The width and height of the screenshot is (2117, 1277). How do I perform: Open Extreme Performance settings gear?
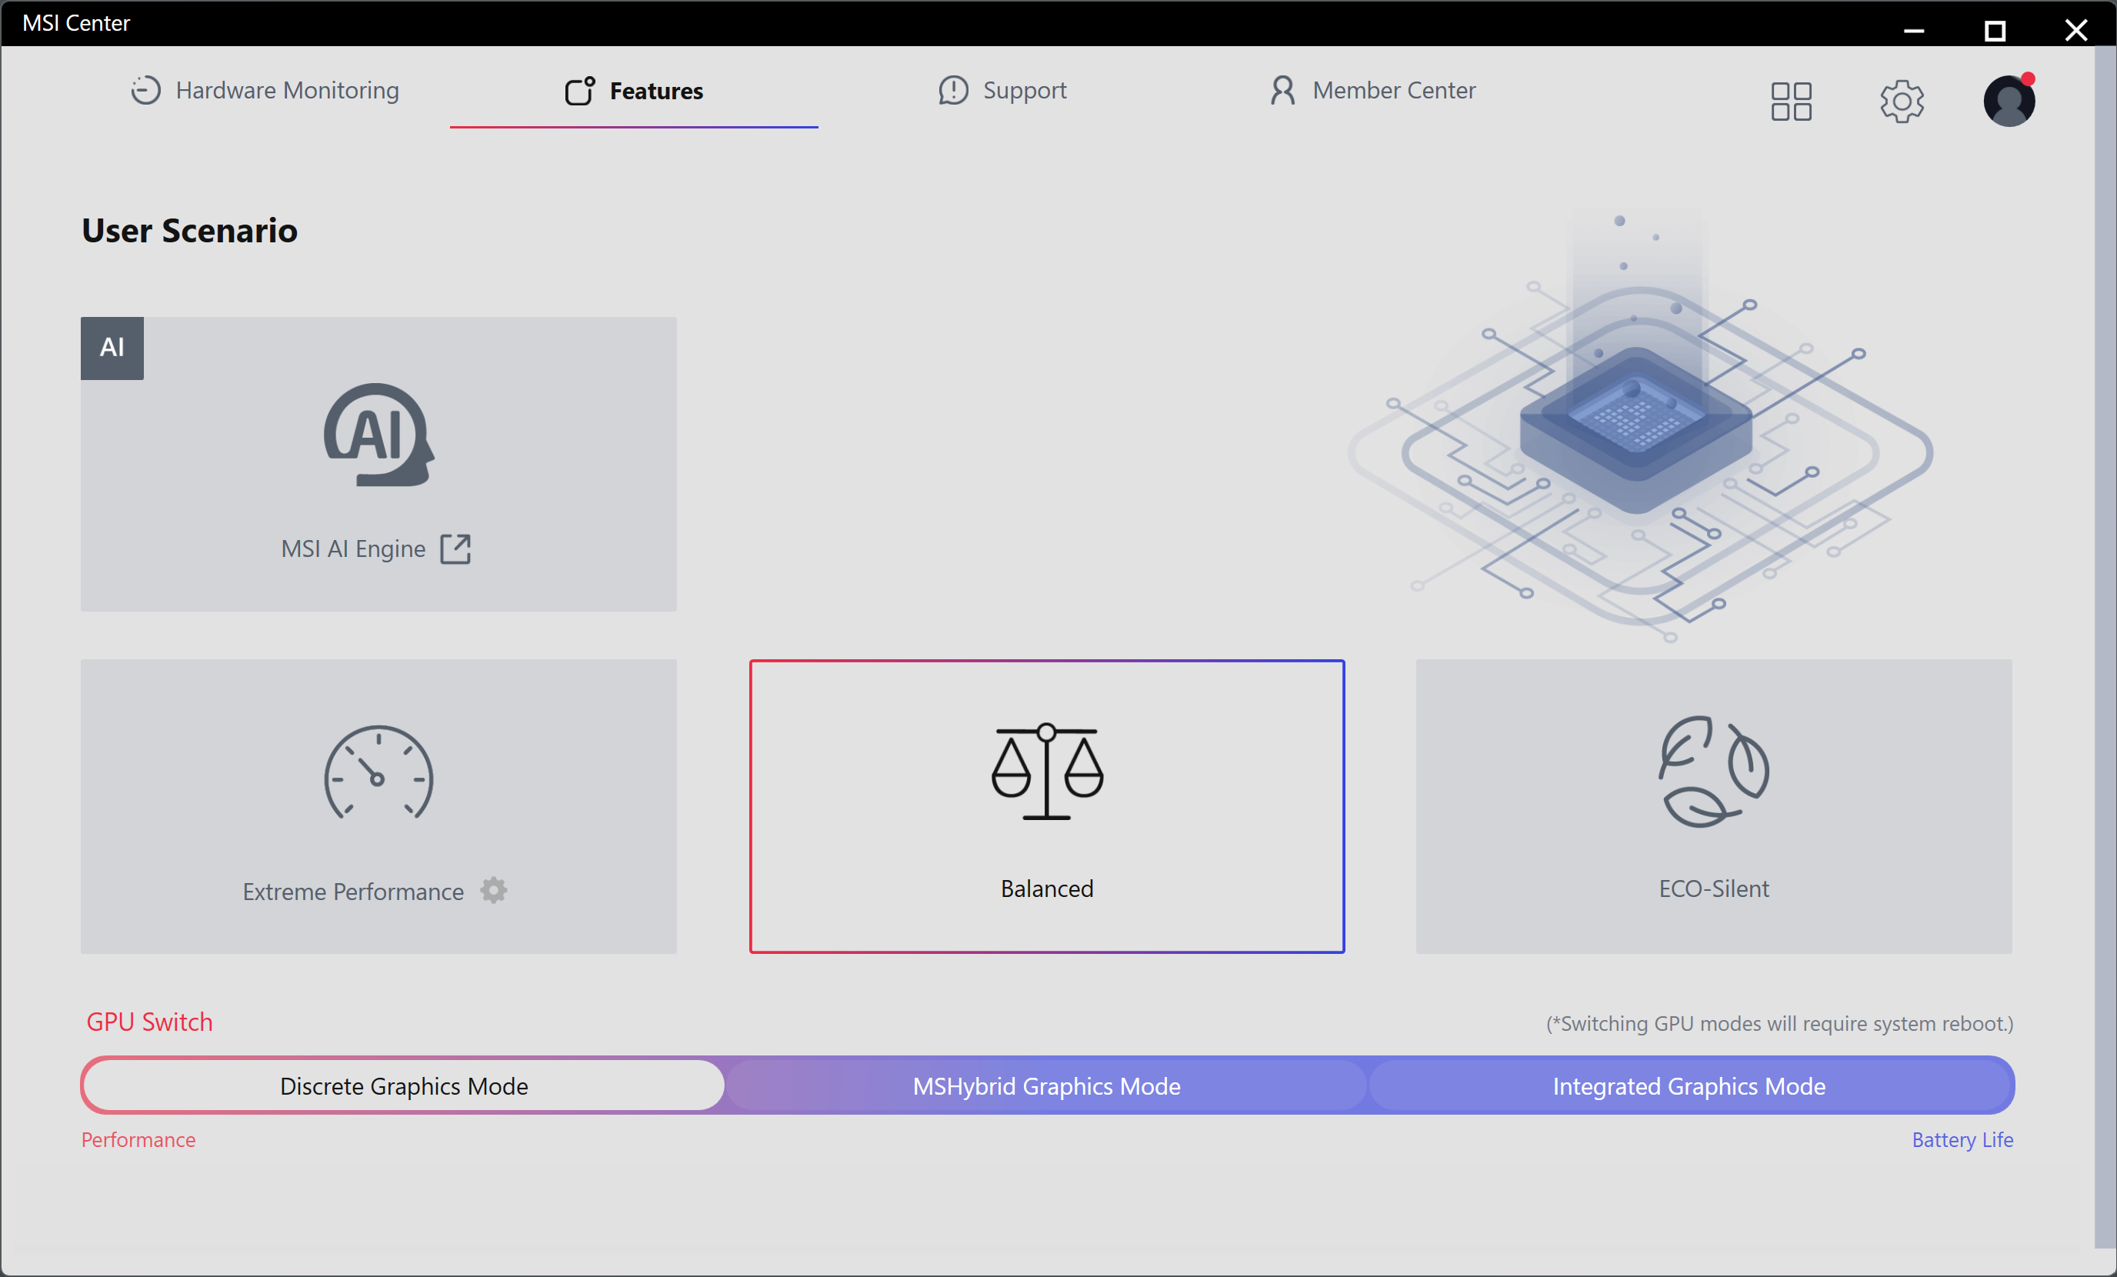(x=493, y=890)
